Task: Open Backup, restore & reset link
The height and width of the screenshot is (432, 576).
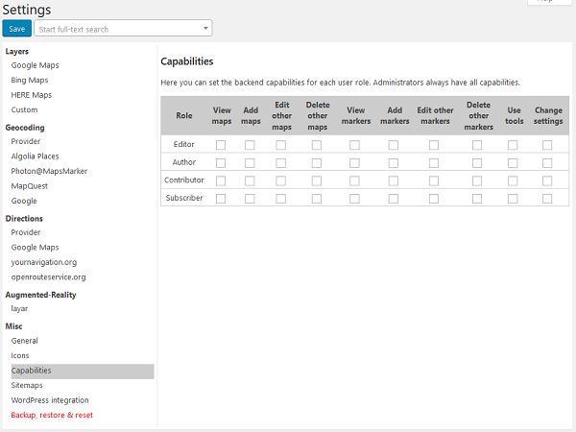Action: tap(52, 415)
